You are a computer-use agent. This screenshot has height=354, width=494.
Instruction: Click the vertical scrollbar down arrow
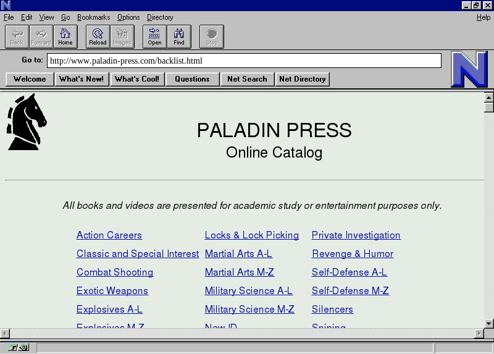488,323
